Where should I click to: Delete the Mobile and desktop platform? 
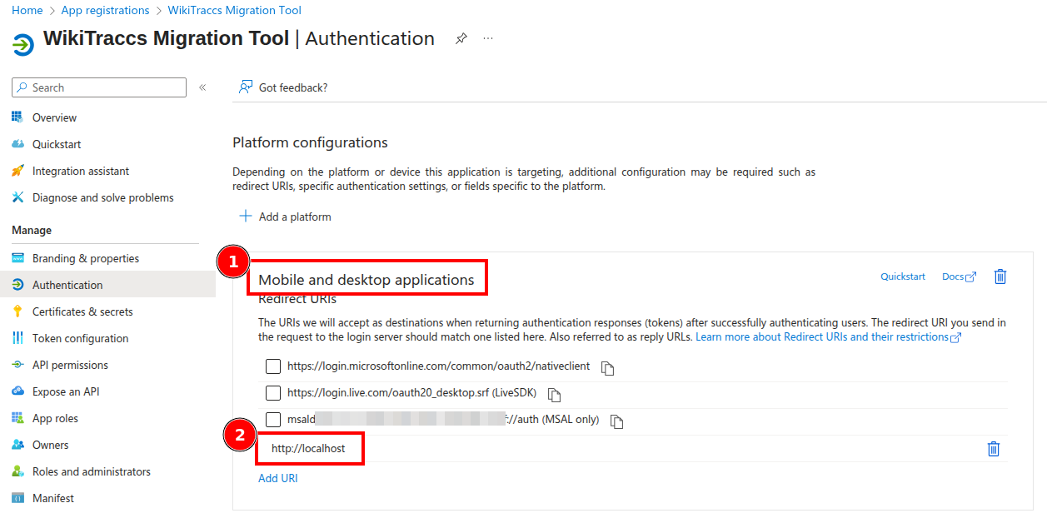click(x=1000, y=276)
